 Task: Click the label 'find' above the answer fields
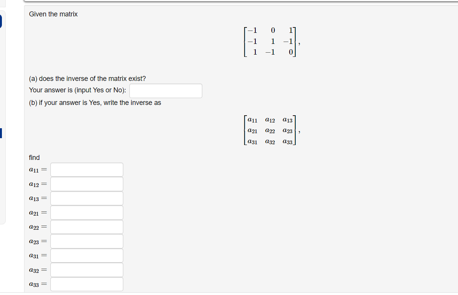click(x=34, y=157)
